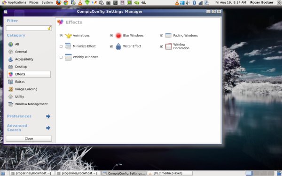282x176 pixels.
Task: Click the power icon next to Roger Bodger
Action: coord(279,2)
